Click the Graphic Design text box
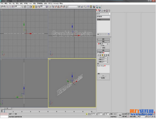The image size is (156, 119). tap(103, 69)
